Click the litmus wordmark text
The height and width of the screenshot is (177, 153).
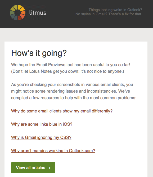point(38,13)
